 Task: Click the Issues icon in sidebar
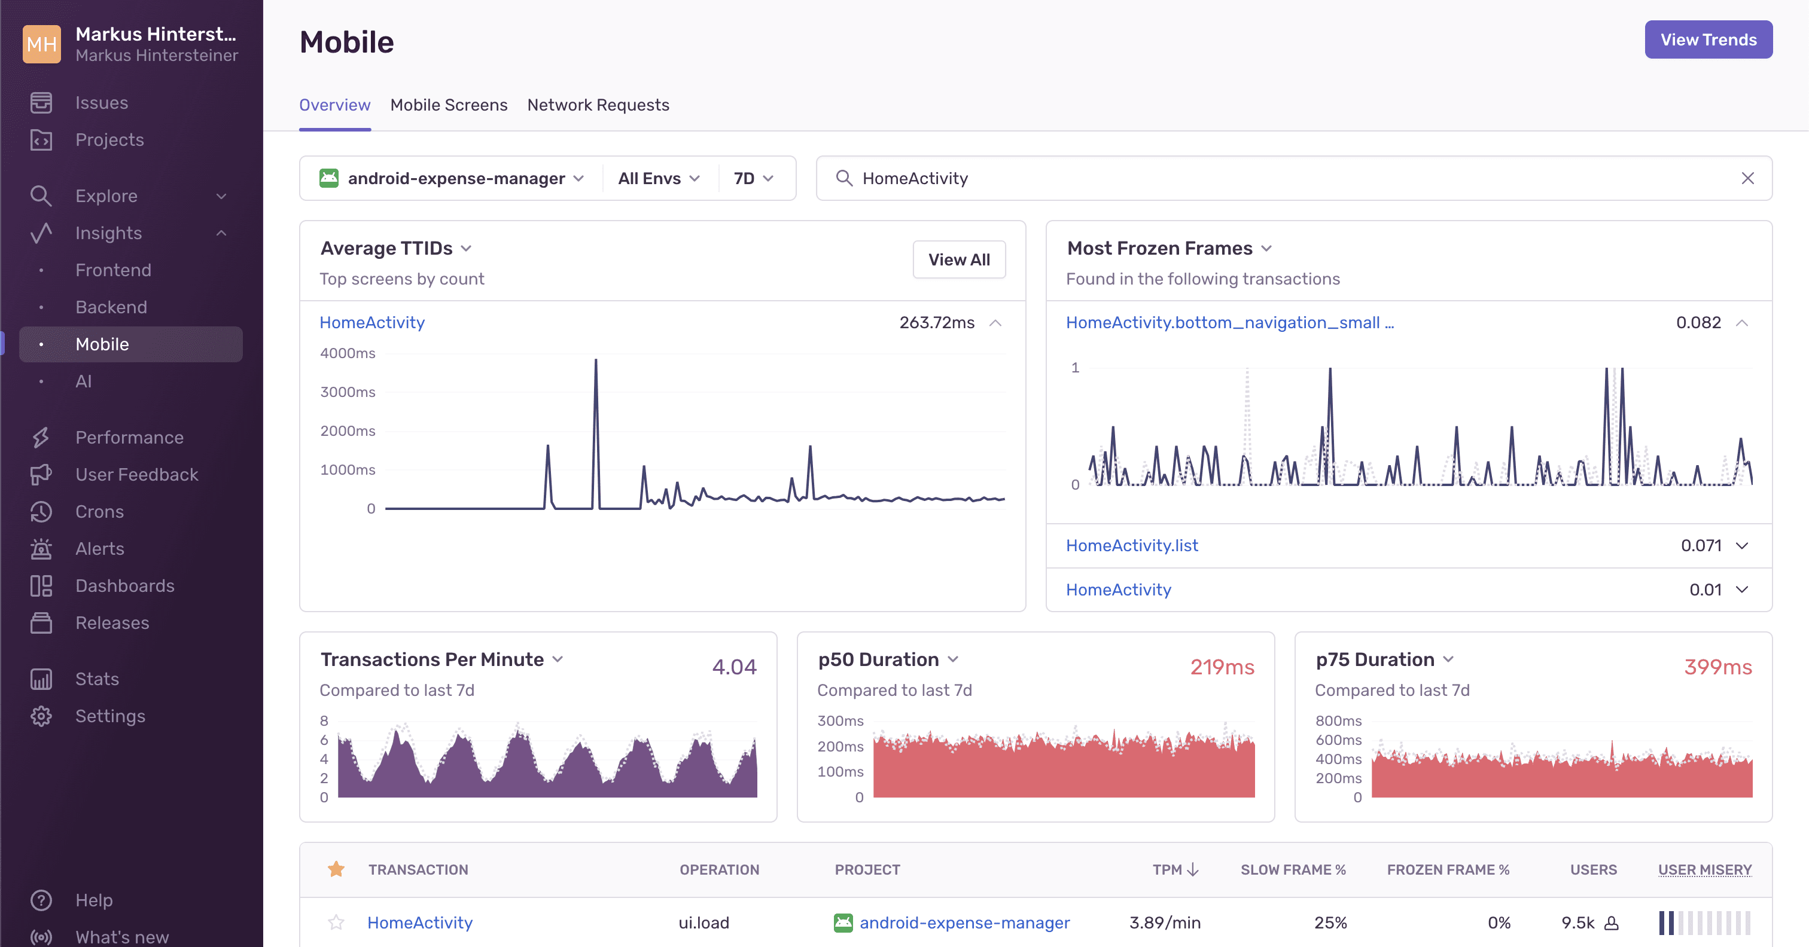tap(41, 102)
